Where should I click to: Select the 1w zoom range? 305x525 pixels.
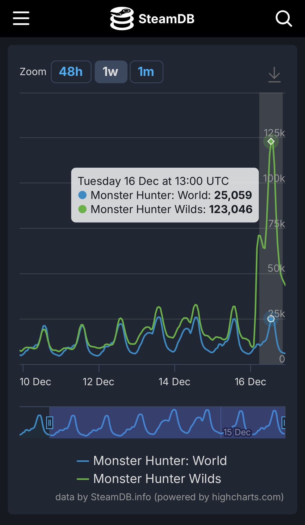111,72
